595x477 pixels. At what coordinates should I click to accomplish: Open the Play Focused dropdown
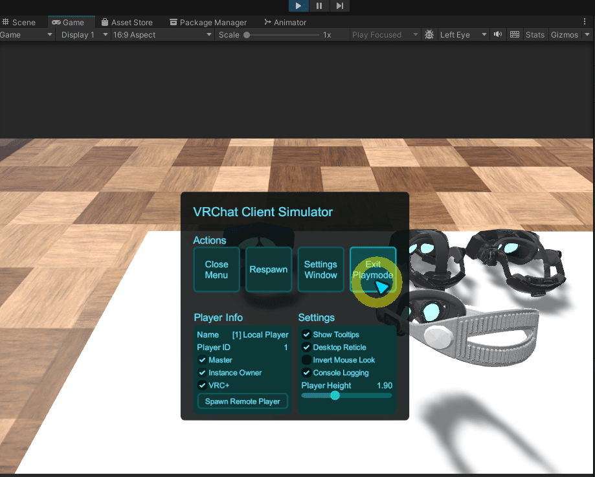385,35
